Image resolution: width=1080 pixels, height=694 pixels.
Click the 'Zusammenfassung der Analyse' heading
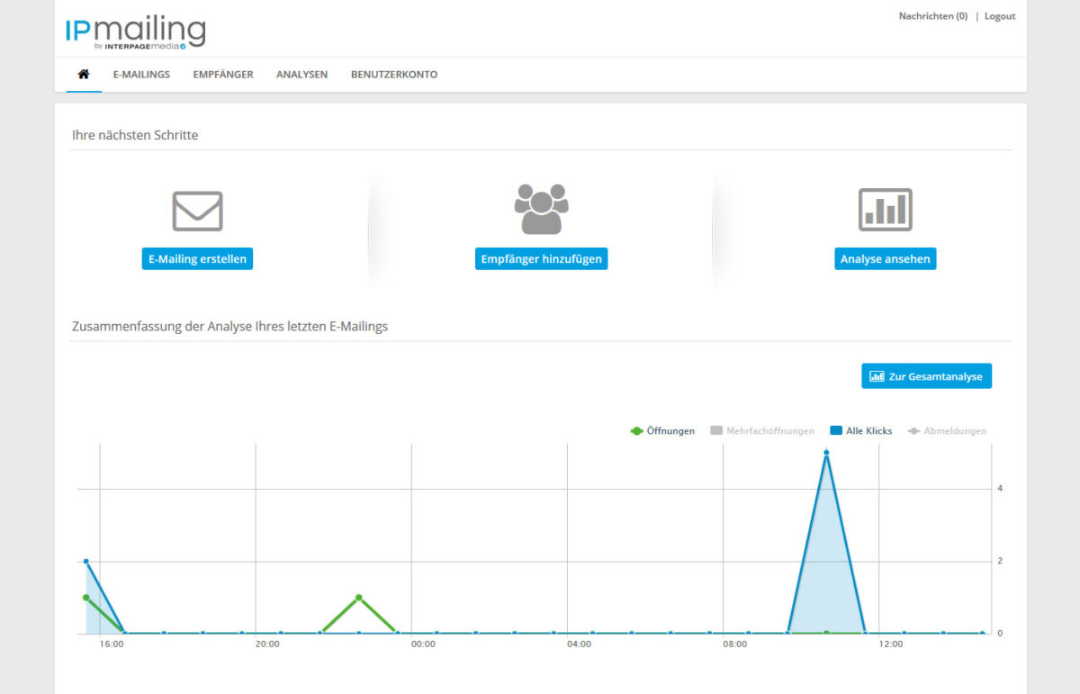click(229, 326)
